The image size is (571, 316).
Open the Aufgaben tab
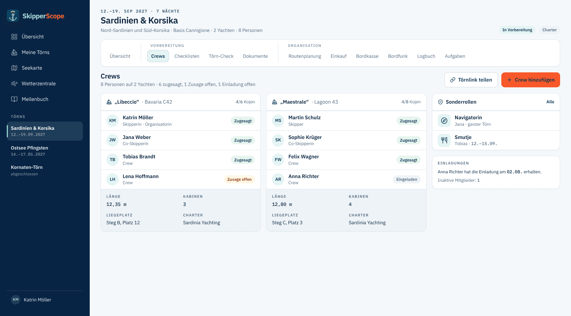click(455, 56)
